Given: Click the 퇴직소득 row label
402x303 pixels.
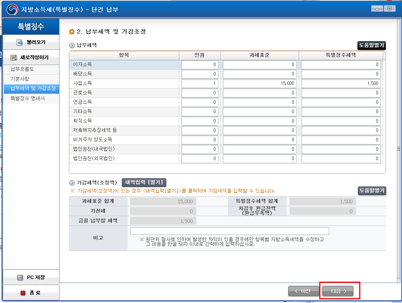Looking at the screenshot, I should pos(83,121).
